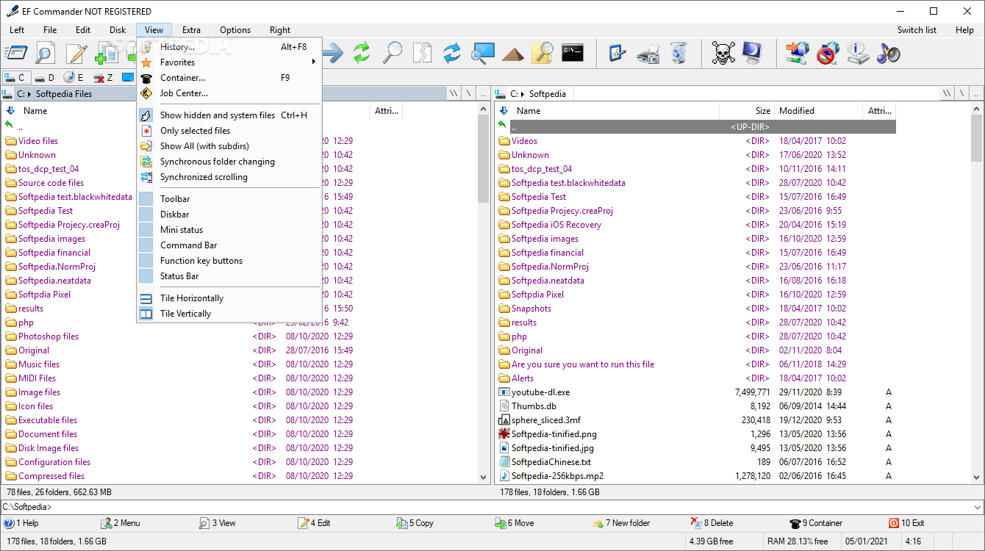The image size is (985, 551).
Task: Select the Snapshots folder in right pane
Action: (531, 309)
